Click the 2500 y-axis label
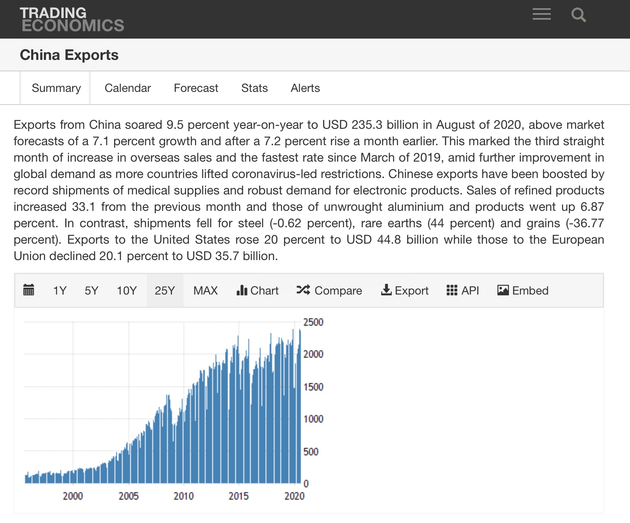This screenshot has height=523, width=630. [313, 322]
